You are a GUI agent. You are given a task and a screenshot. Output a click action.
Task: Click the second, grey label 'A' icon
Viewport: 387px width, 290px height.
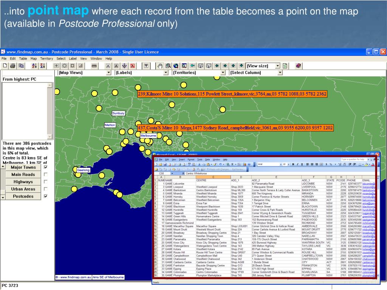coord(116,66)
